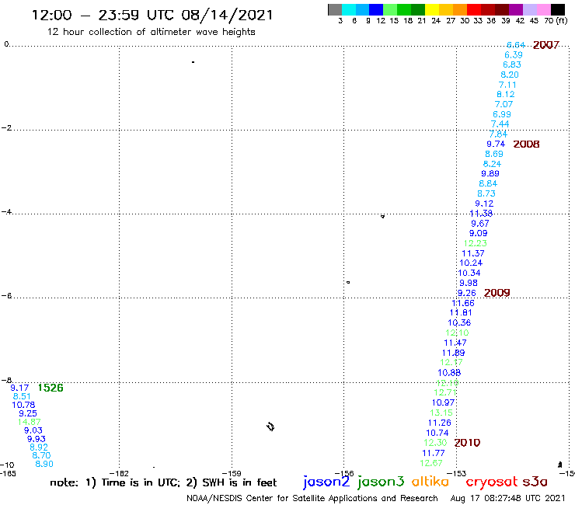This screenshot has height=505, width=575.
Task: Click the wave height value 13.15
Action: tap(441, 413)
